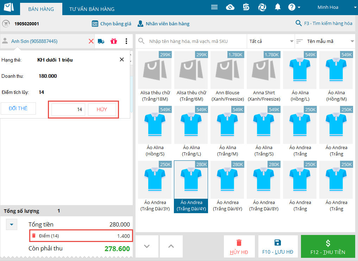358x261 pixels.
Task: Click the HỦY points button
Action: coord(102,109)
